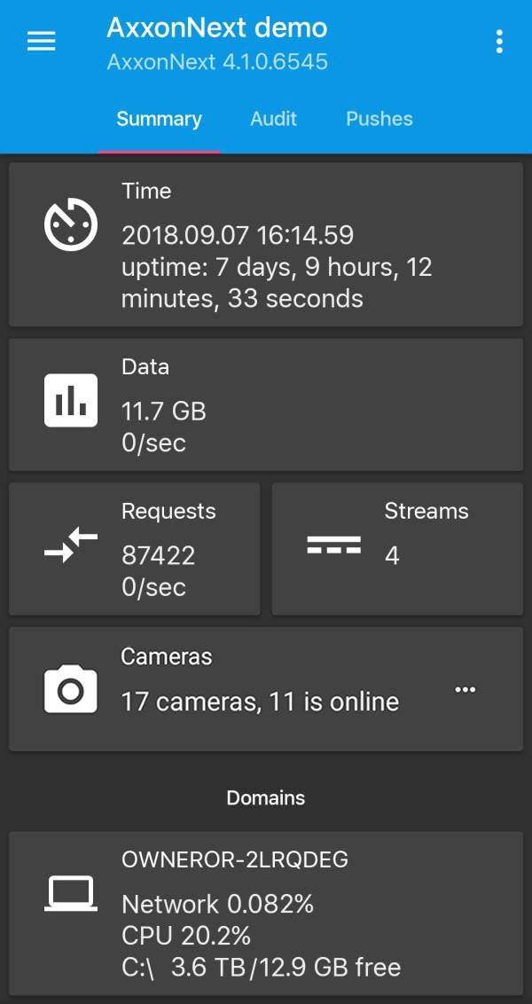The height and width of the screenshot is (1004, 532).
Task: Tap the Domains section header
Action: point(266,798)
